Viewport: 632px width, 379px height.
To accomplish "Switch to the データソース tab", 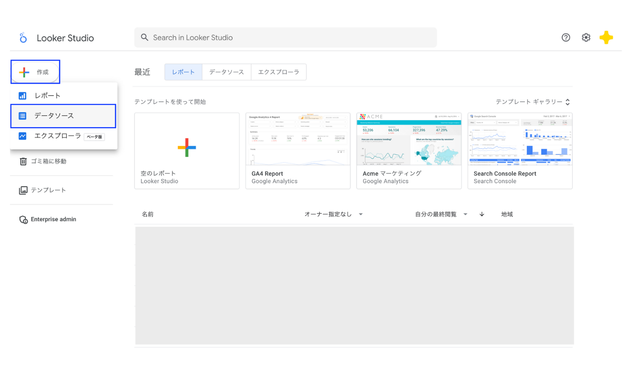I will pyautogui.click(x=226, y=72).
